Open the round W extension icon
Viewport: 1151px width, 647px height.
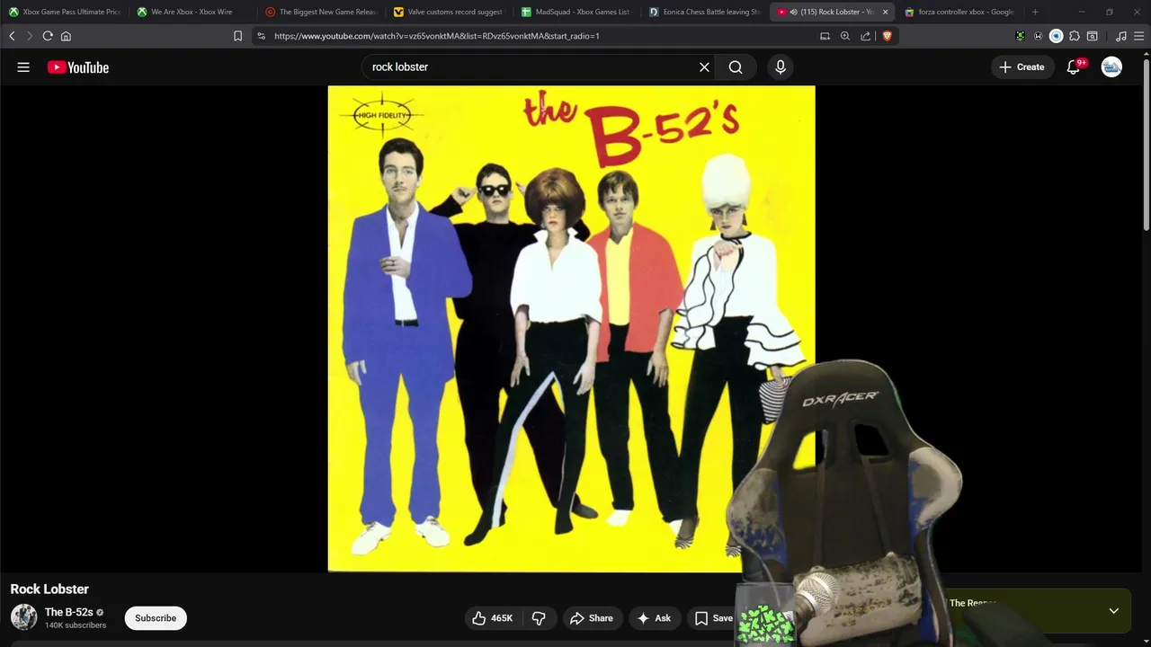1038,36
